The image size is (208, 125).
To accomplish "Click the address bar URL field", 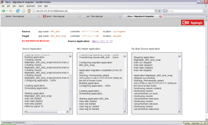I will point(94,11).
